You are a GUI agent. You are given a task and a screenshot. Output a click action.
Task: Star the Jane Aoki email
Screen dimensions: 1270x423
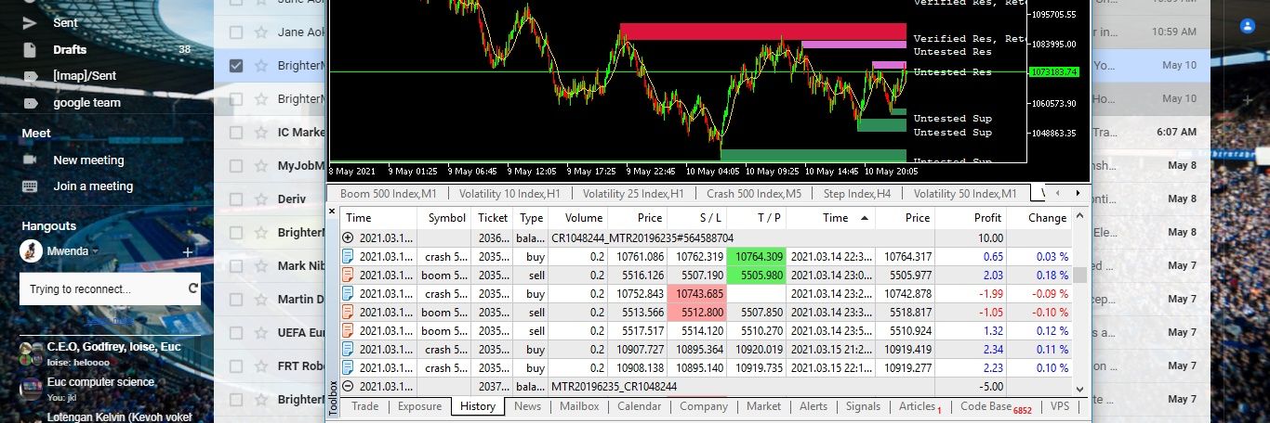point(261,32)
